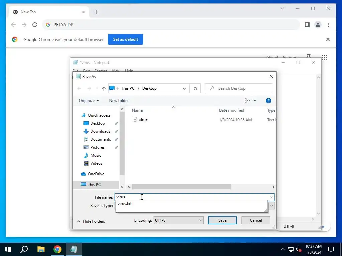Image resolution: width=342 pixels, height=256 pixels.
Task: Change view layout icon in Save As
Action: point(247,101)
